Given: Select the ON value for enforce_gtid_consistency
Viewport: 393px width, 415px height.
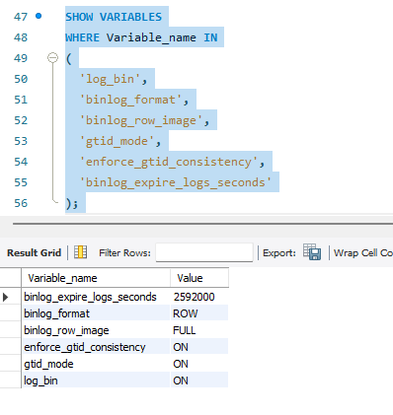Looking at the screenshot, I should pyautogui.click(x=199, y=347).
